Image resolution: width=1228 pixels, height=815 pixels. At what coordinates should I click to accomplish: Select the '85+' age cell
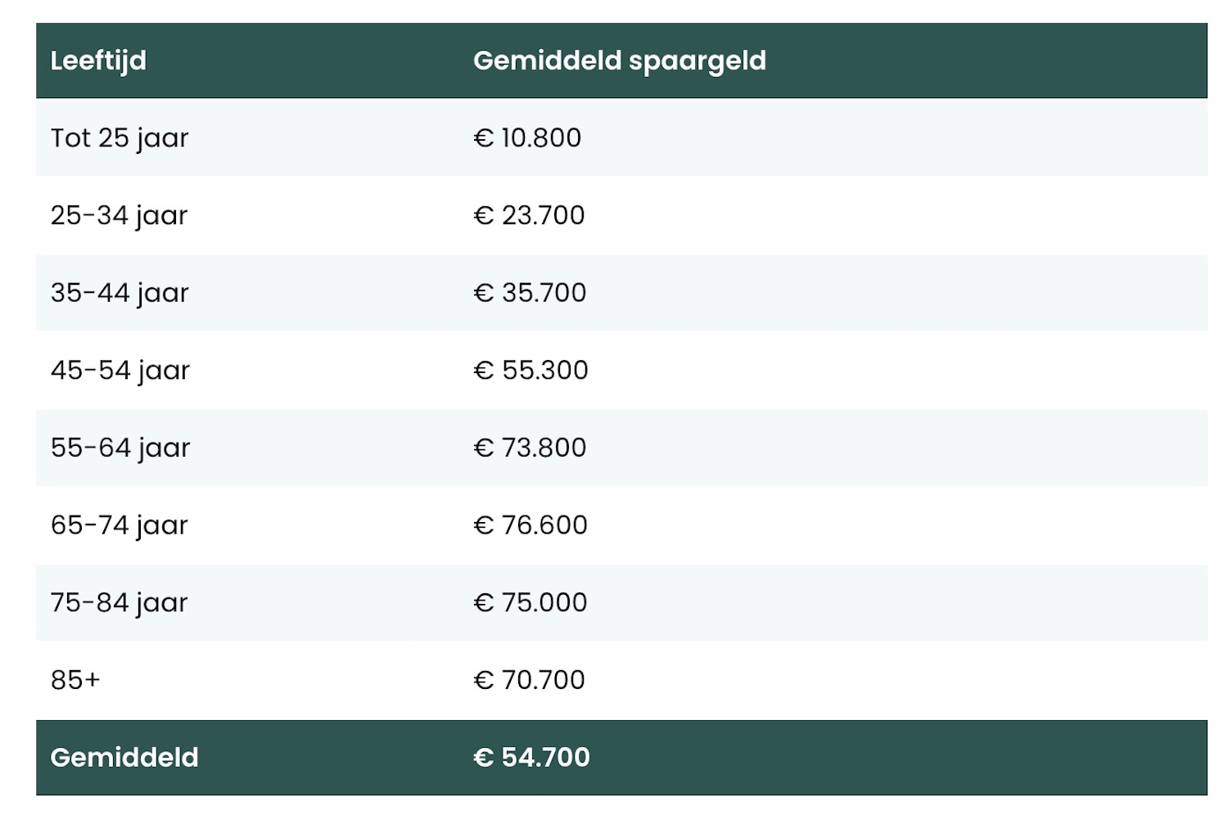[75, 680]
